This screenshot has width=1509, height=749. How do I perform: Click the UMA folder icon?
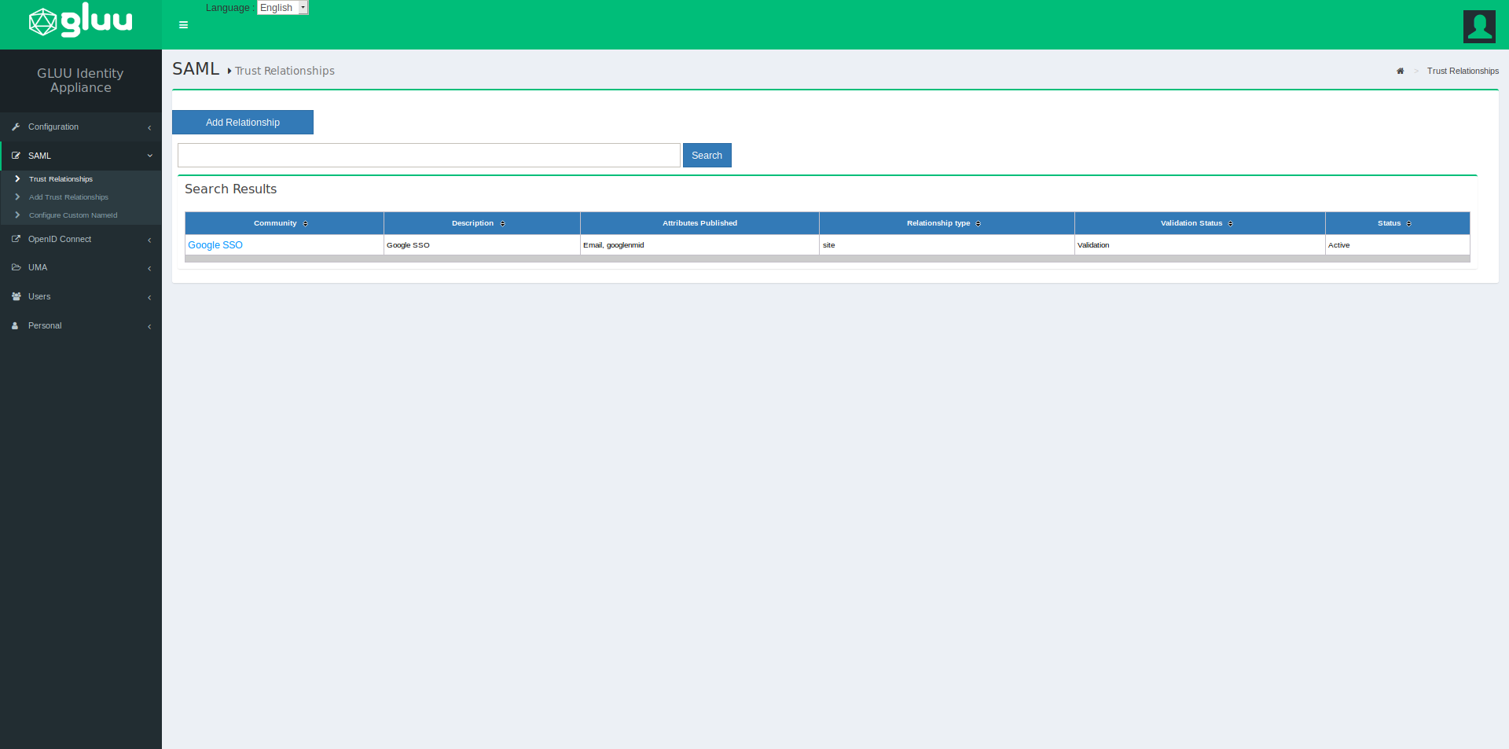pyautogui.click(x=16, y=268)
